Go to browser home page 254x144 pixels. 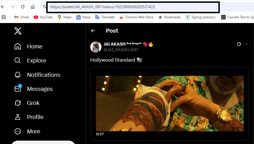pos(33,7)
